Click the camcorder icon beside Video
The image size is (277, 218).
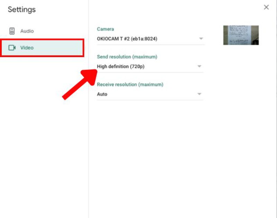pyautogui.click(x=12, y=48)
